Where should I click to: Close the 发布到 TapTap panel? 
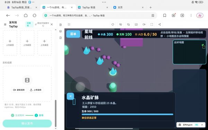pos(52,24)
